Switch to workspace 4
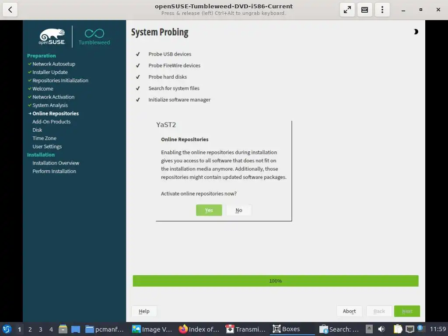 coord(51,329)
